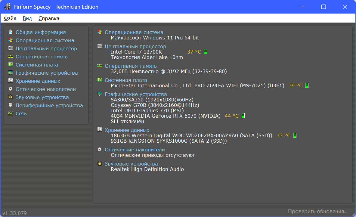Click the drive icon beside summary Хранение данных heading

tap(99, 130)
